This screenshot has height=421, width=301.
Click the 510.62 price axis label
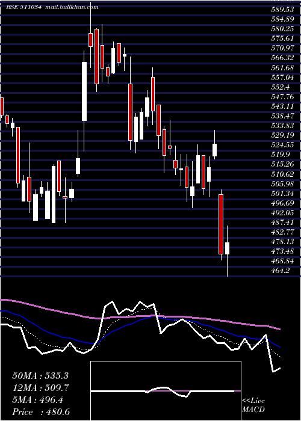282,174
